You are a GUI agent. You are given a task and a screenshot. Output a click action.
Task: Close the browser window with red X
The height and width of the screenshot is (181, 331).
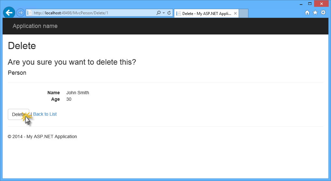321,4
